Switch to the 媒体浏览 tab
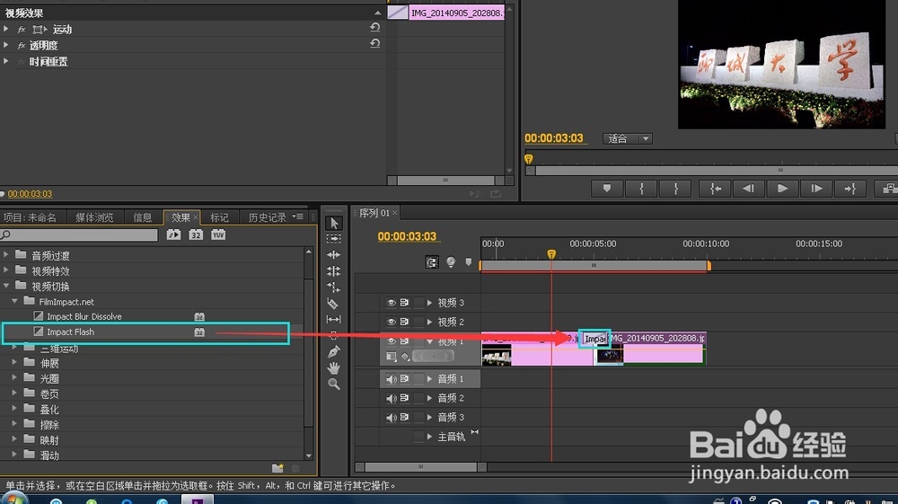Viewport: 898px width, 504px height. pos(94,217)
